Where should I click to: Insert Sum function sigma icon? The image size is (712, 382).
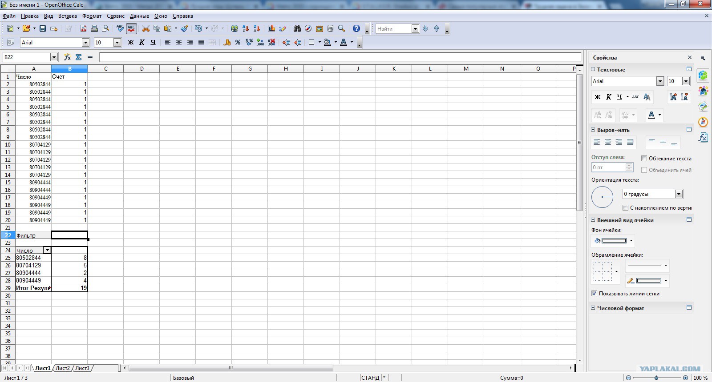point(79,57)
